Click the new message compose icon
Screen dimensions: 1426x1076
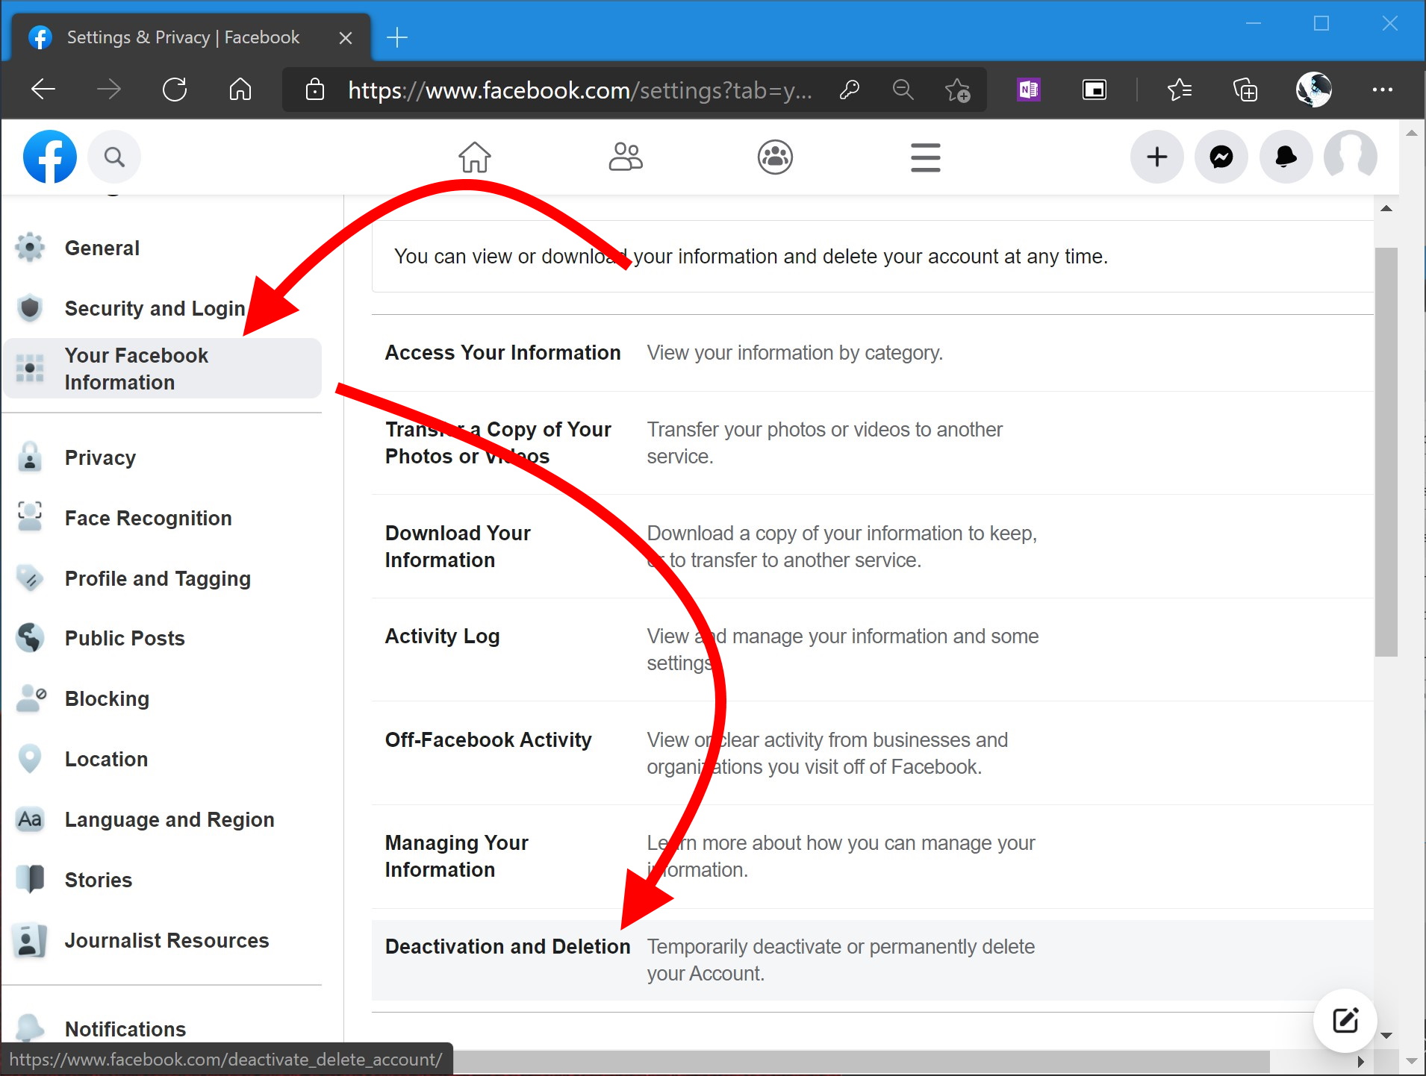pyautogui.click(x=1345, y=1020)
